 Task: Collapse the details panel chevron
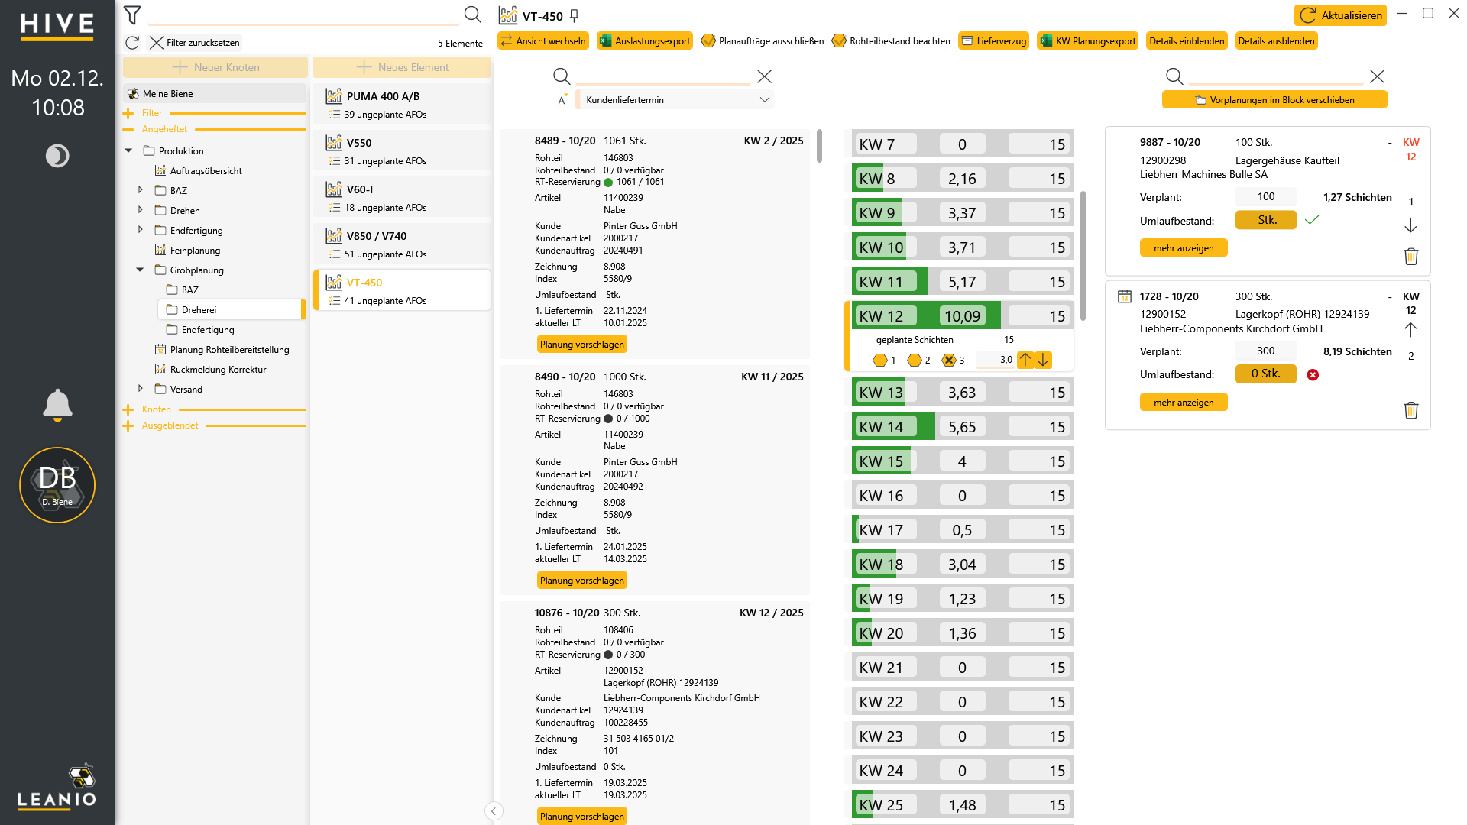494,811
